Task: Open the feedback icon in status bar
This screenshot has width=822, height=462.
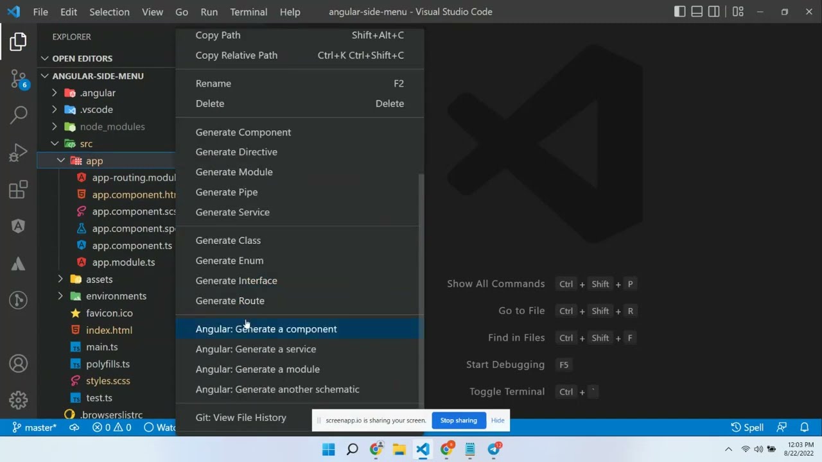Action: coord(782,427)
